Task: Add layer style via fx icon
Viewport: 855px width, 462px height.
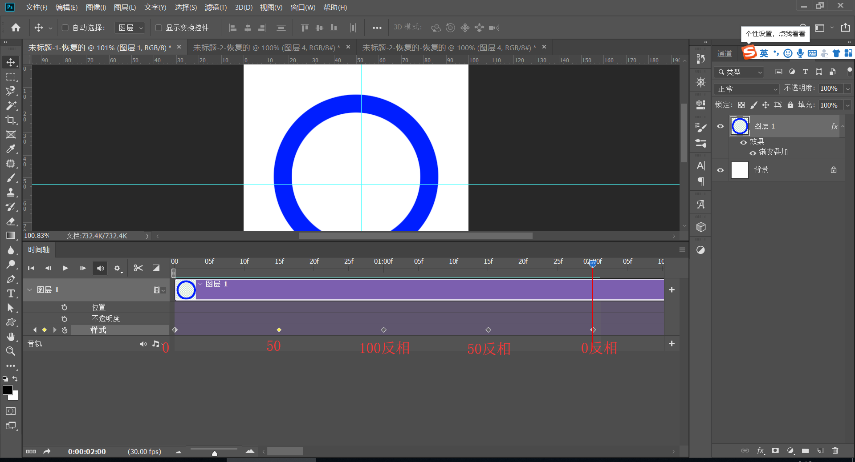Action: pos(761,450)
